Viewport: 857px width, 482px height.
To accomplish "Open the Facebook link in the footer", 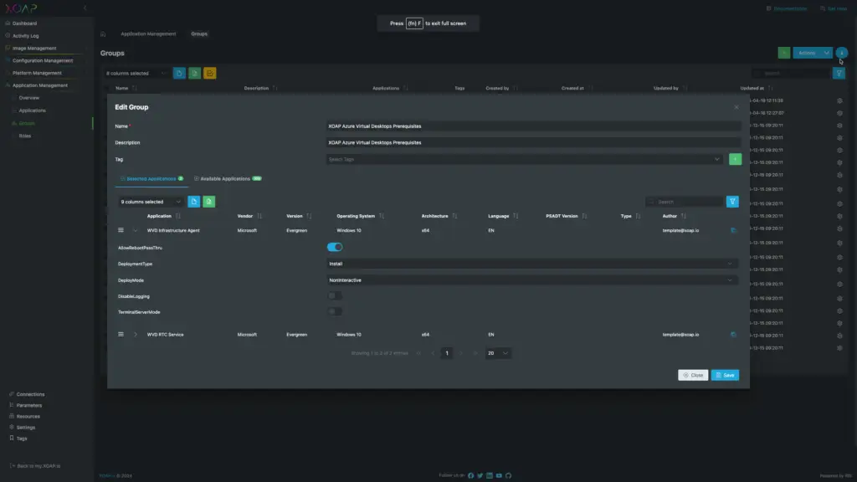I will [470, 475].
